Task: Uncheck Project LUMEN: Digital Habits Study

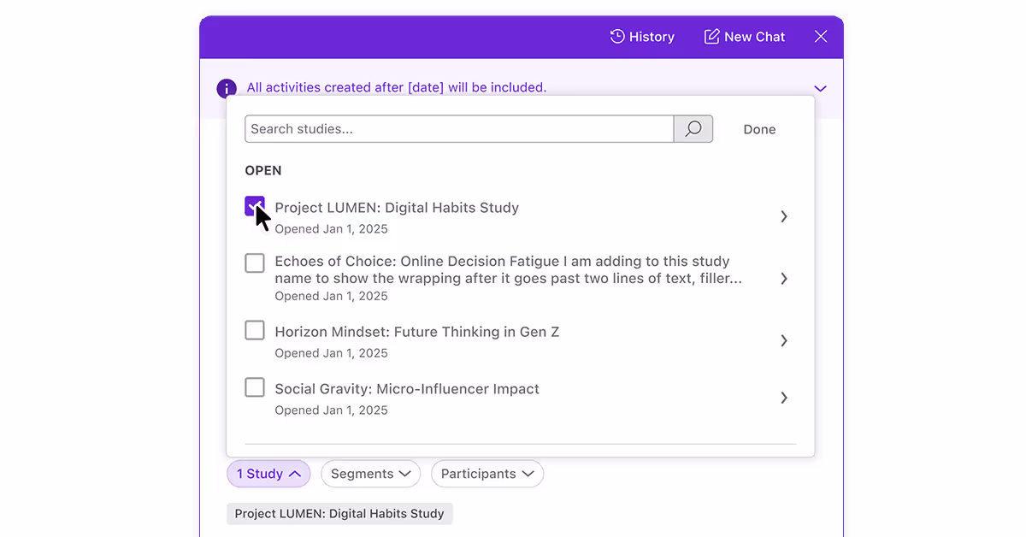Action: 255,206
